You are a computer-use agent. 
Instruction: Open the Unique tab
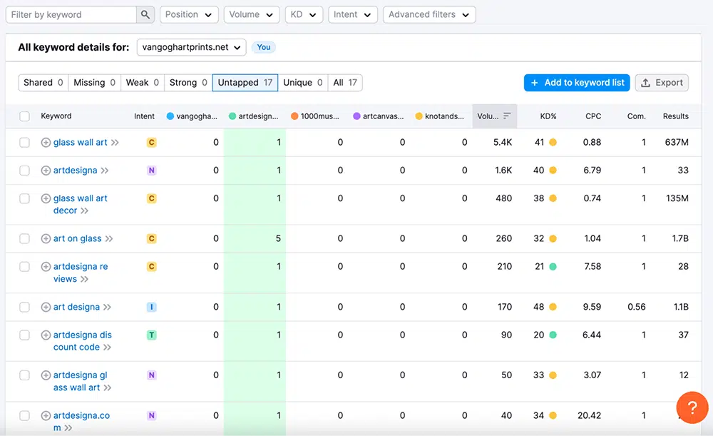tap(303, 82)
